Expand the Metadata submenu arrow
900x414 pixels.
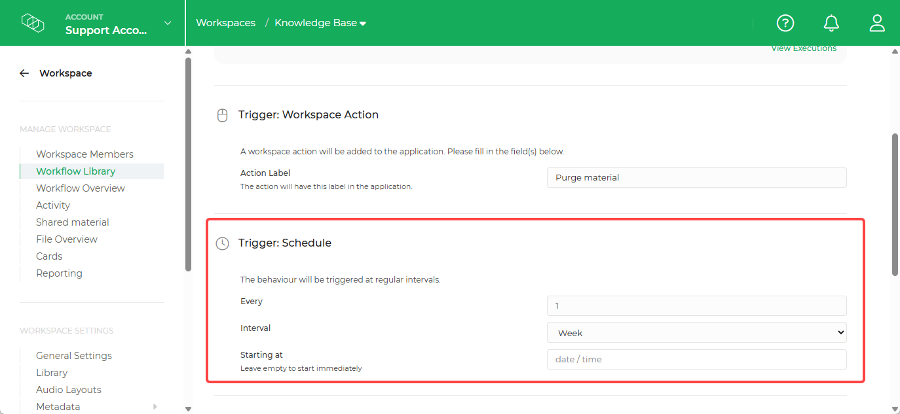155,407
